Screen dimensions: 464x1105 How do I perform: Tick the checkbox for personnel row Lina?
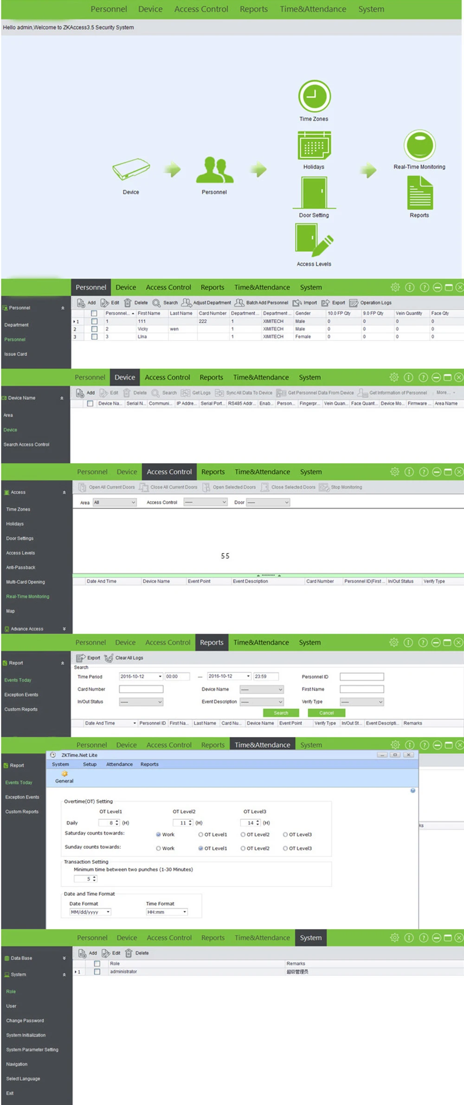(94, 337)
